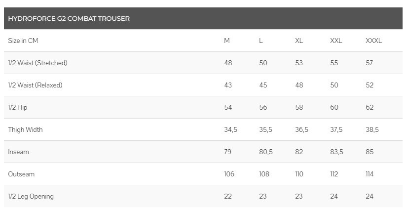Select the Outseam row label
Viewport: 408px width, 209px height.
pyautogui.click(x=21, y=174)
